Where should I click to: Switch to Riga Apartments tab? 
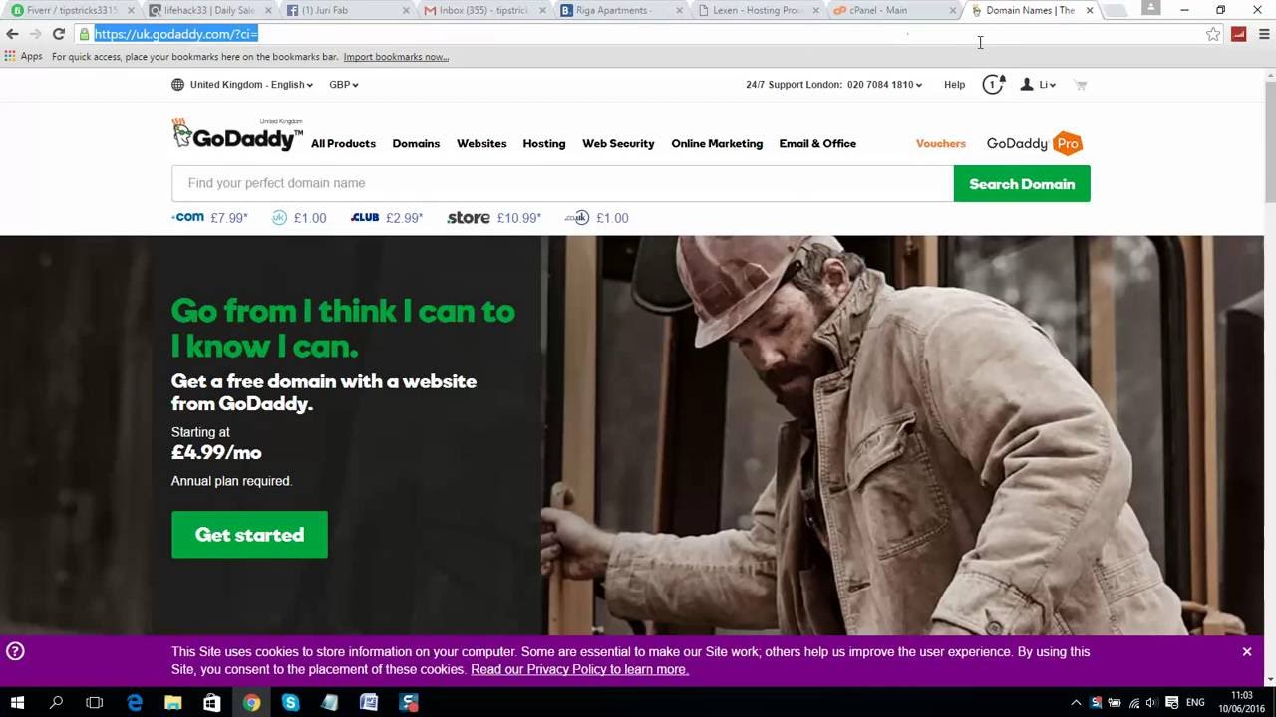(620, 11)
